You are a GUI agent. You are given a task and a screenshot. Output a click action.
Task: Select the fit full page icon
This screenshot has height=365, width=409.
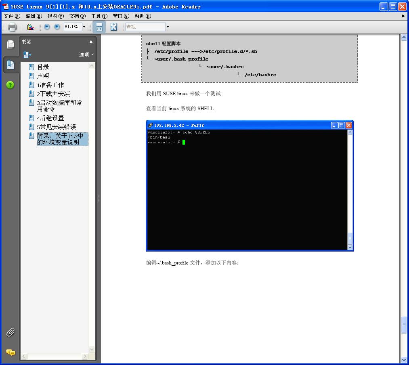[x=114, y=27]
